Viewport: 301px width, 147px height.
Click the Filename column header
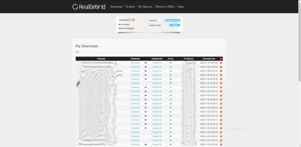click(x=101, y=59)
